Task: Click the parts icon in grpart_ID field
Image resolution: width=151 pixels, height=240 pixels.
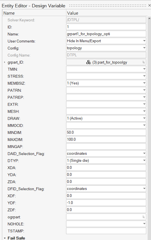Action: click(88, 62)
